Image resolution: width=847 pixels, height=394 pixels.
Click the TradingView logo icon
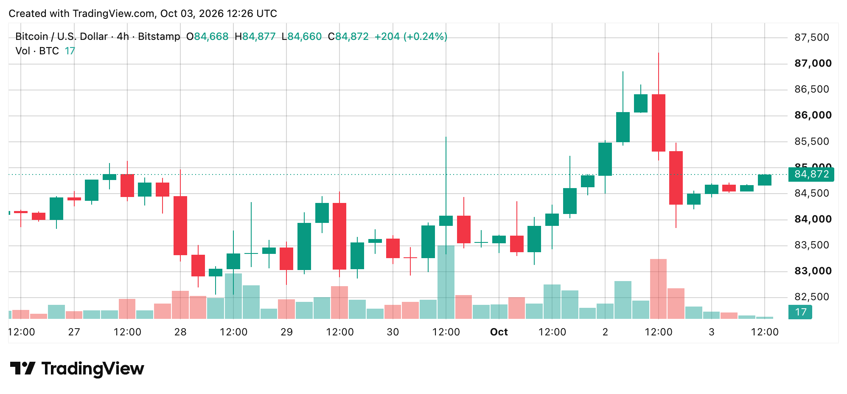point(22,368)
